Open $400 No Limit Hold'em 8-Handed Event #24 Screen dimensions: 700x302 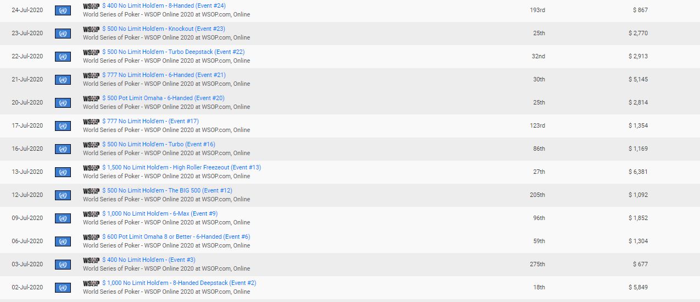(164, 6)
